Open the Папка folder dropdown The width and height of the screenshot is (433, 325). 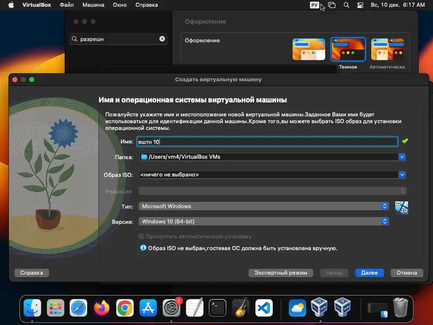(402, 157)
